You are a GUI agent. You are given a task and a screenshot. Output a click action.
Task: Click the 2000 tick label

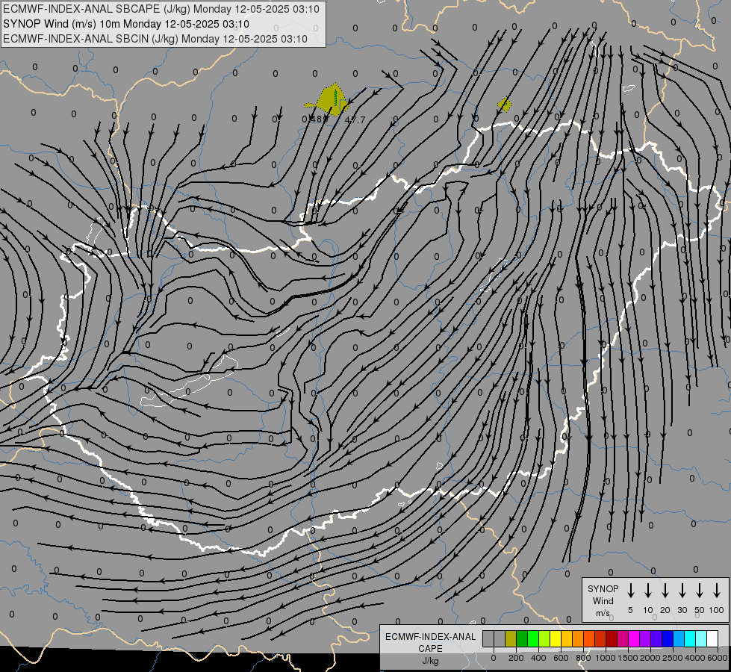pos(650,658)
